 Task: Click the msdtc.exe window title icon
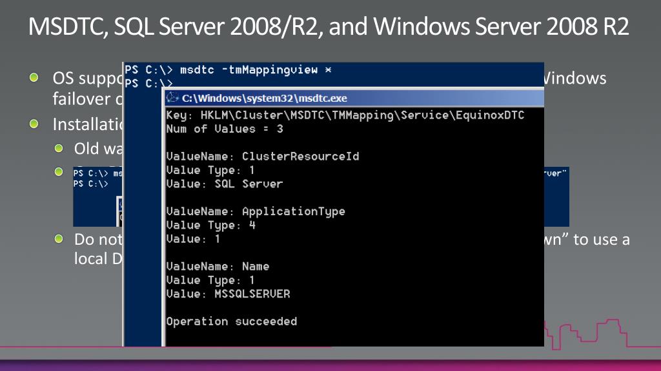point(172,98)
